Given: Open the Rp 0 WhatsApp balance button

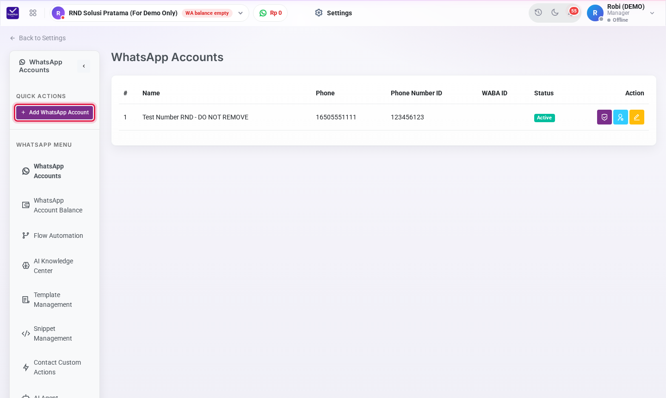Looking at the screenshot, I should 271,13.
